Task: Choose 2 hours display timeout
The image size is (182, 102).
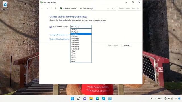Action: click(x=81, y=53)
